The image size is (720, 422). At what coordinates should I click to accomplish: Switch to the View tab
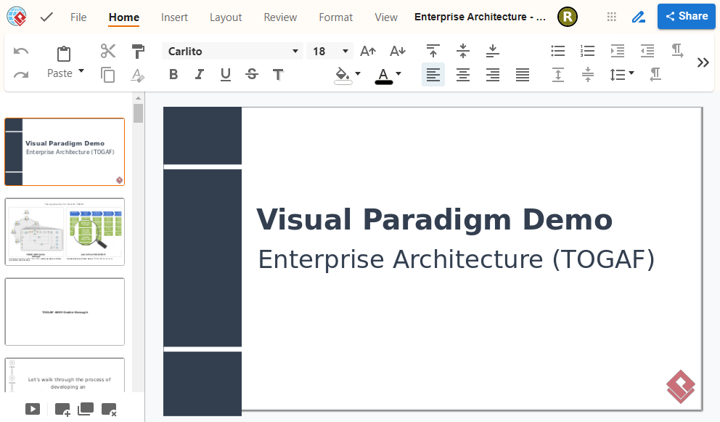point(386,17)
